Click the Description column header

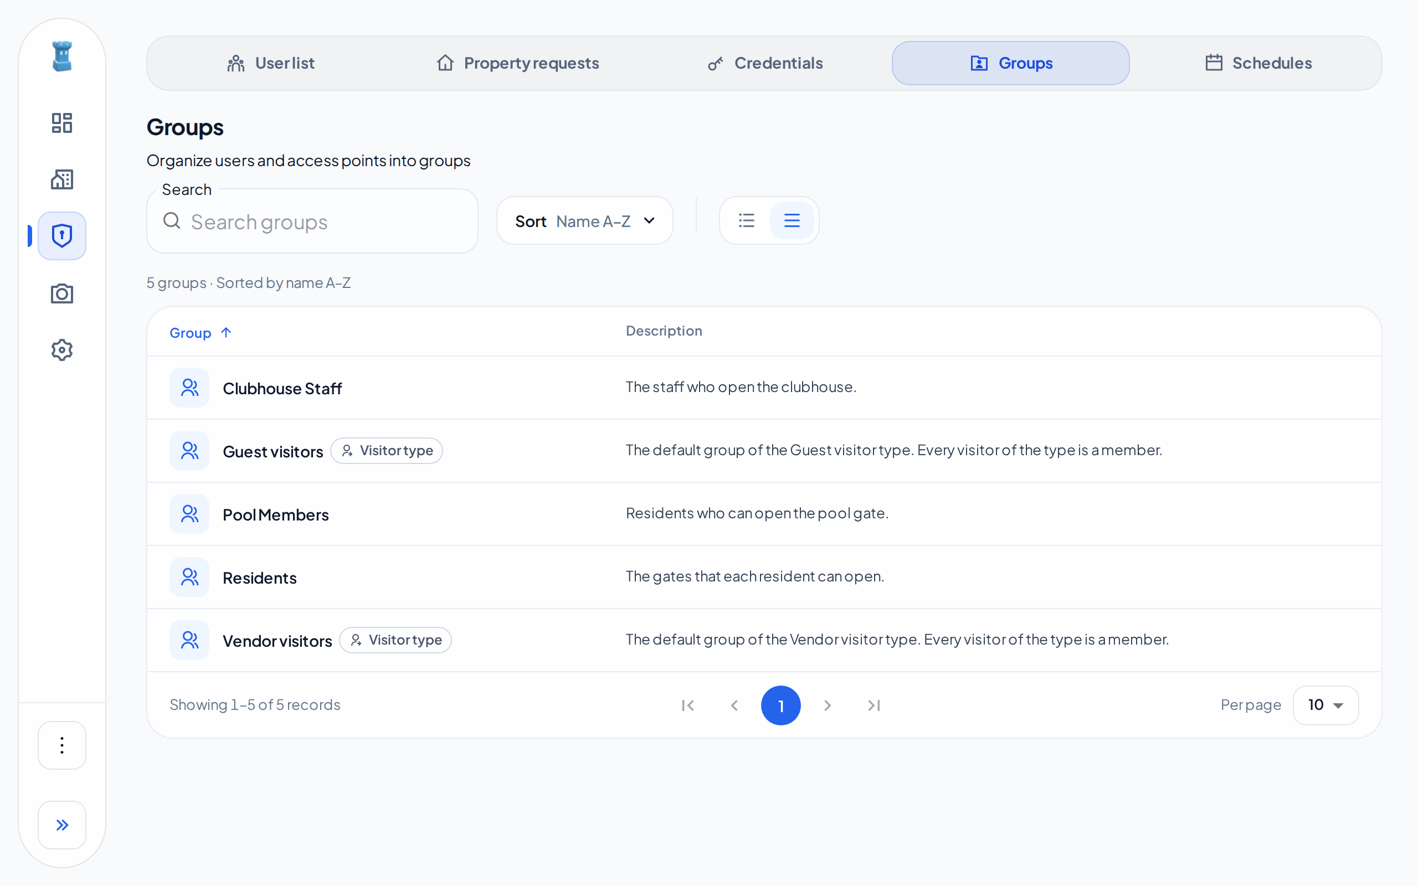click(x=664, y=331)
